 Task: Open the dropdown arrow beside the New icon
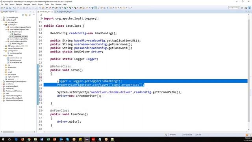pos(4,8)
